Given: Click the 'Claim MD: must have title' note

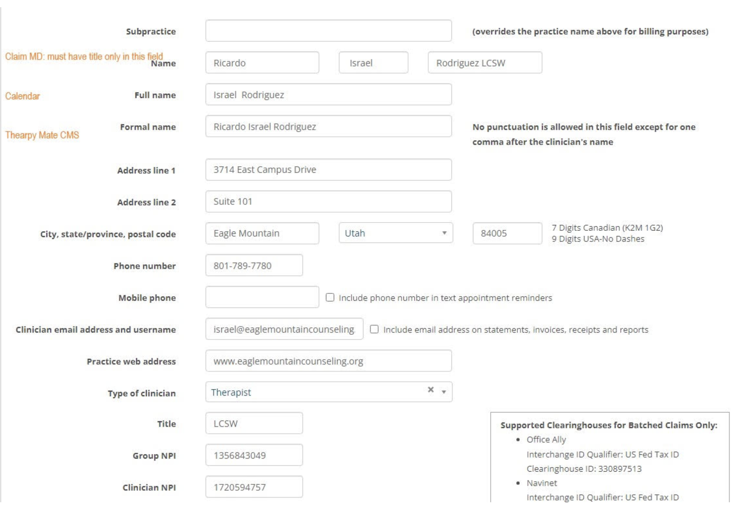Looking at the screenshot, I should (84, 56).
